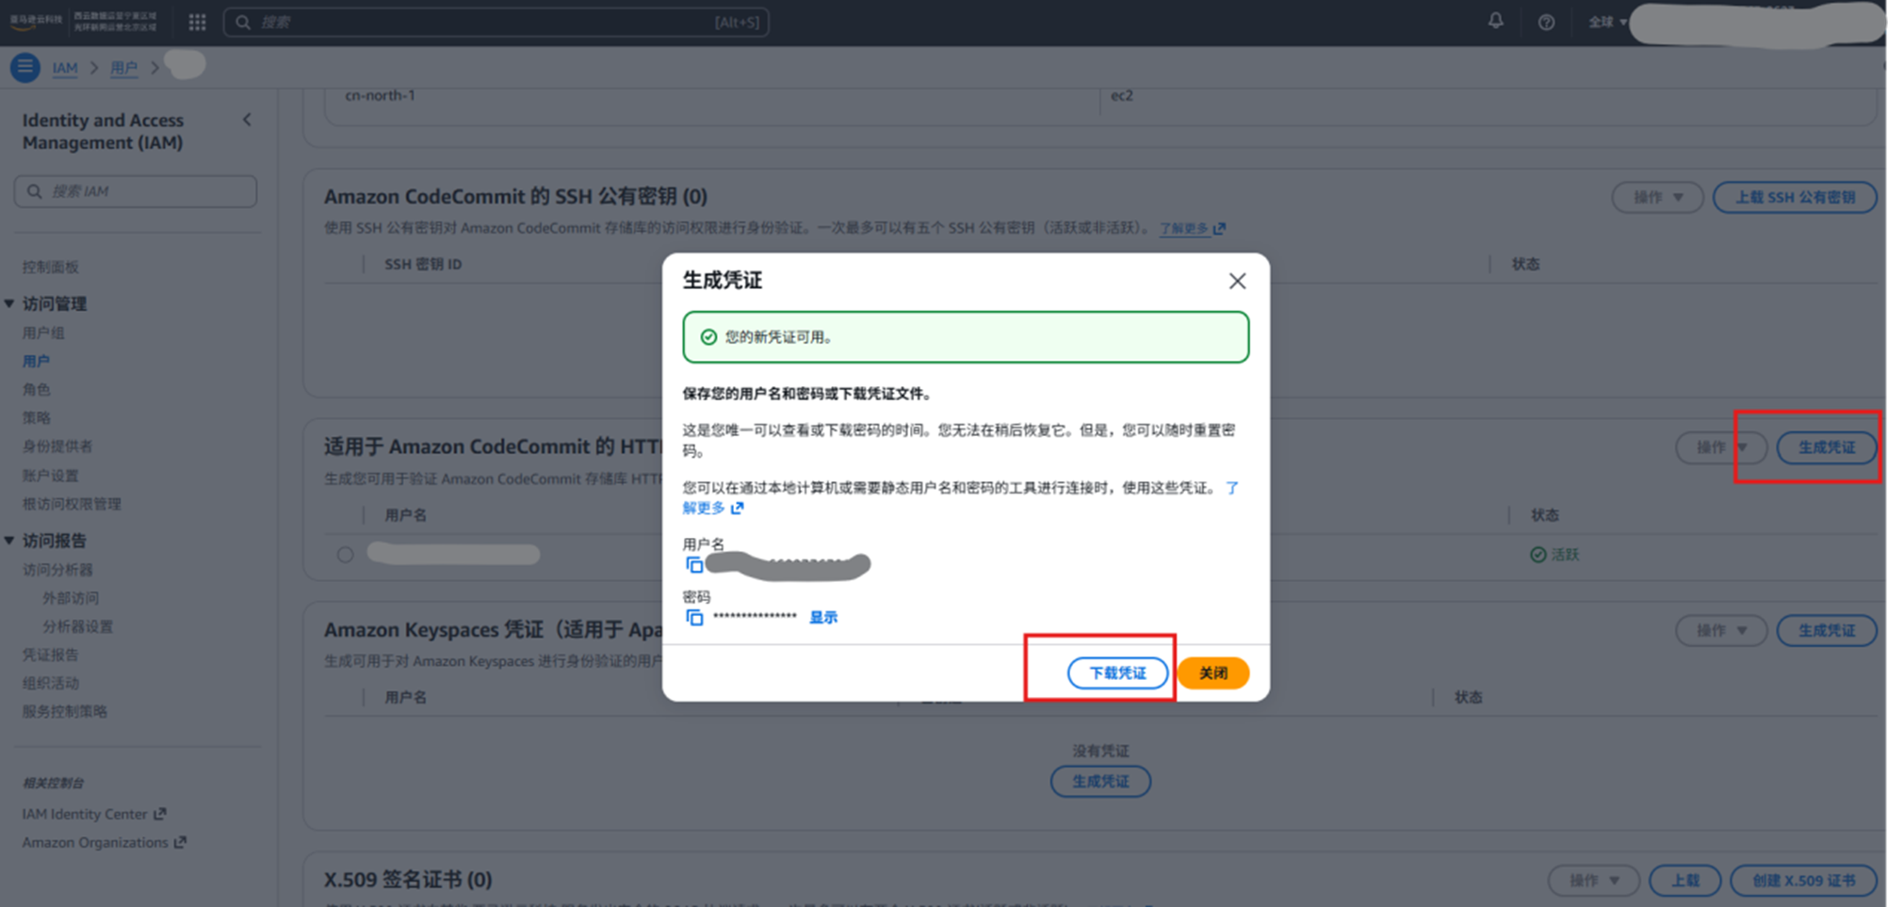The height and width of the screenshot is (907, 1888).
Task: Click the orange 关闭 button
Action: click(1213, 672)
